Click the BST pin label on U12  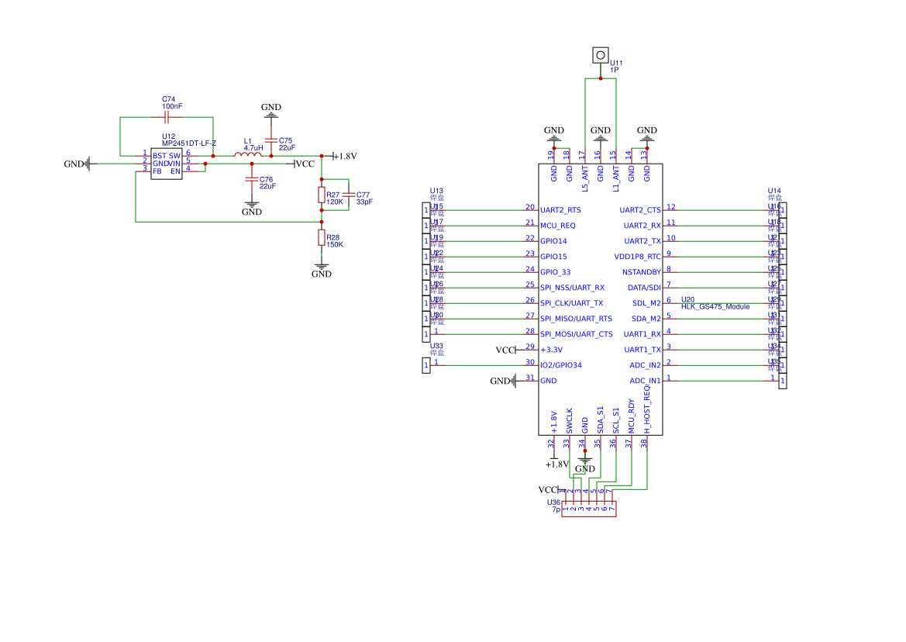160,156
